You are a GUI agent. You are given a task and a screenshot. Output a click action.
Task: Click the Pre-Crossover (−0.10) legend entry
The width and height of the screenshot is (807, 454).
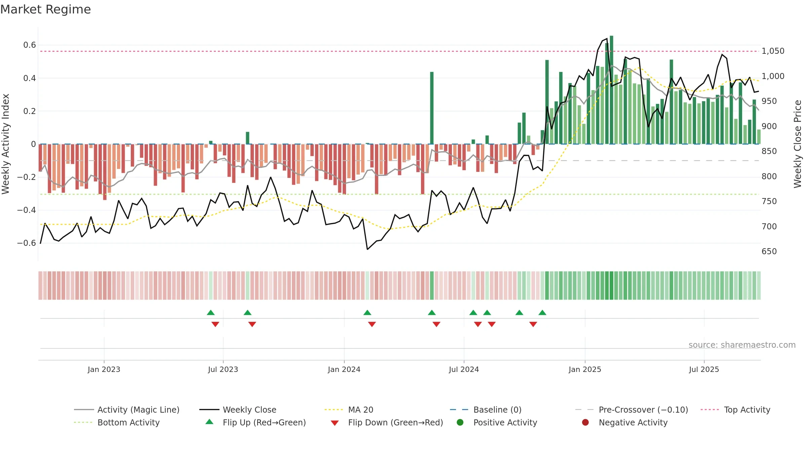(x=631, y=410)
